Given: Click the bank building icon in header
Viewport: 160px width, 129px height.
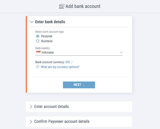Looking at the screenshot, I should coord(62,6).
